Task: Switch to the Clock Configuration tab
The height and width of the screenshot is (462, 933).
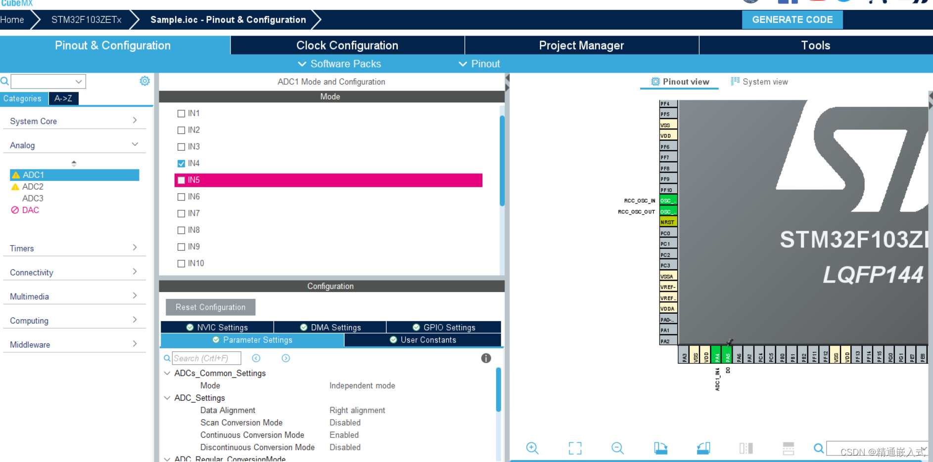Action: 347,45
